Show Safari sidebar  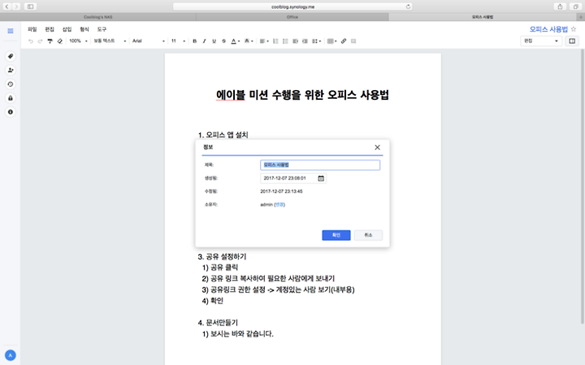(30, 6)
